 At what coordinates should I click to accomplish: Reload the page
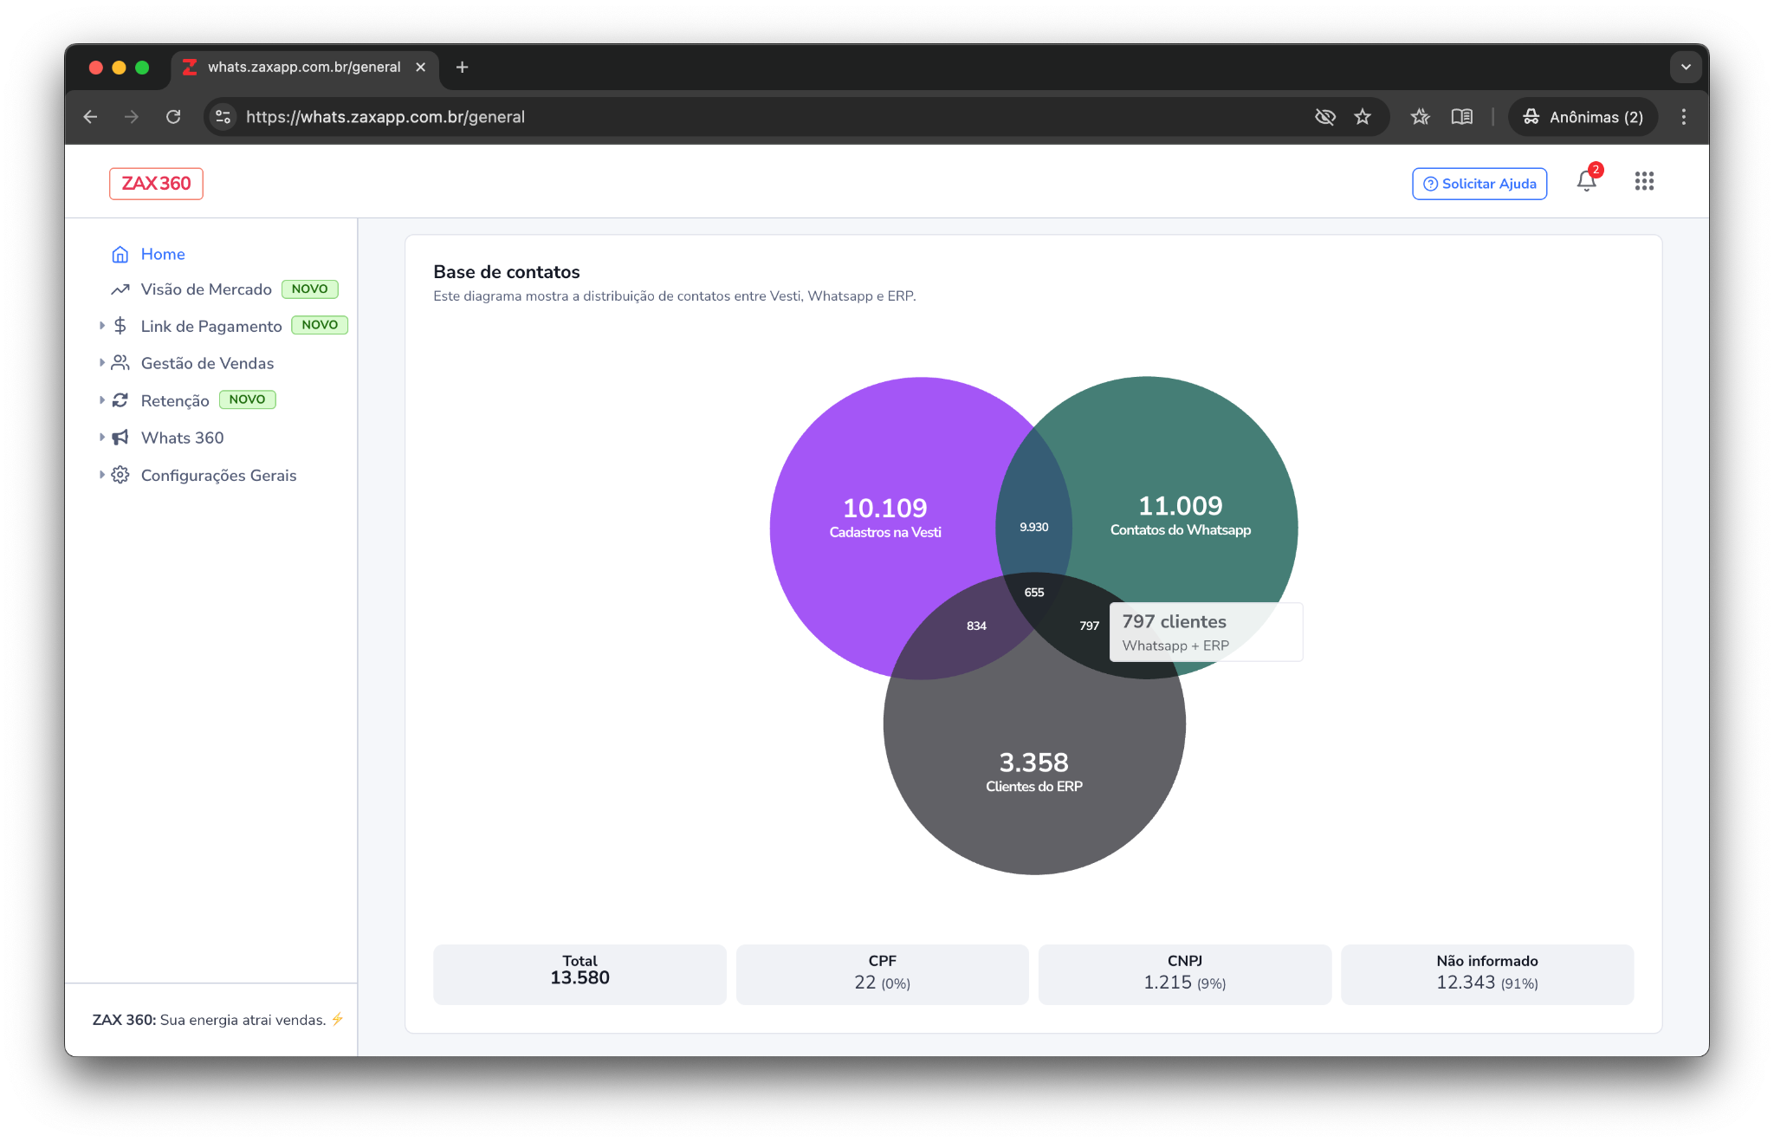(173, 117)
